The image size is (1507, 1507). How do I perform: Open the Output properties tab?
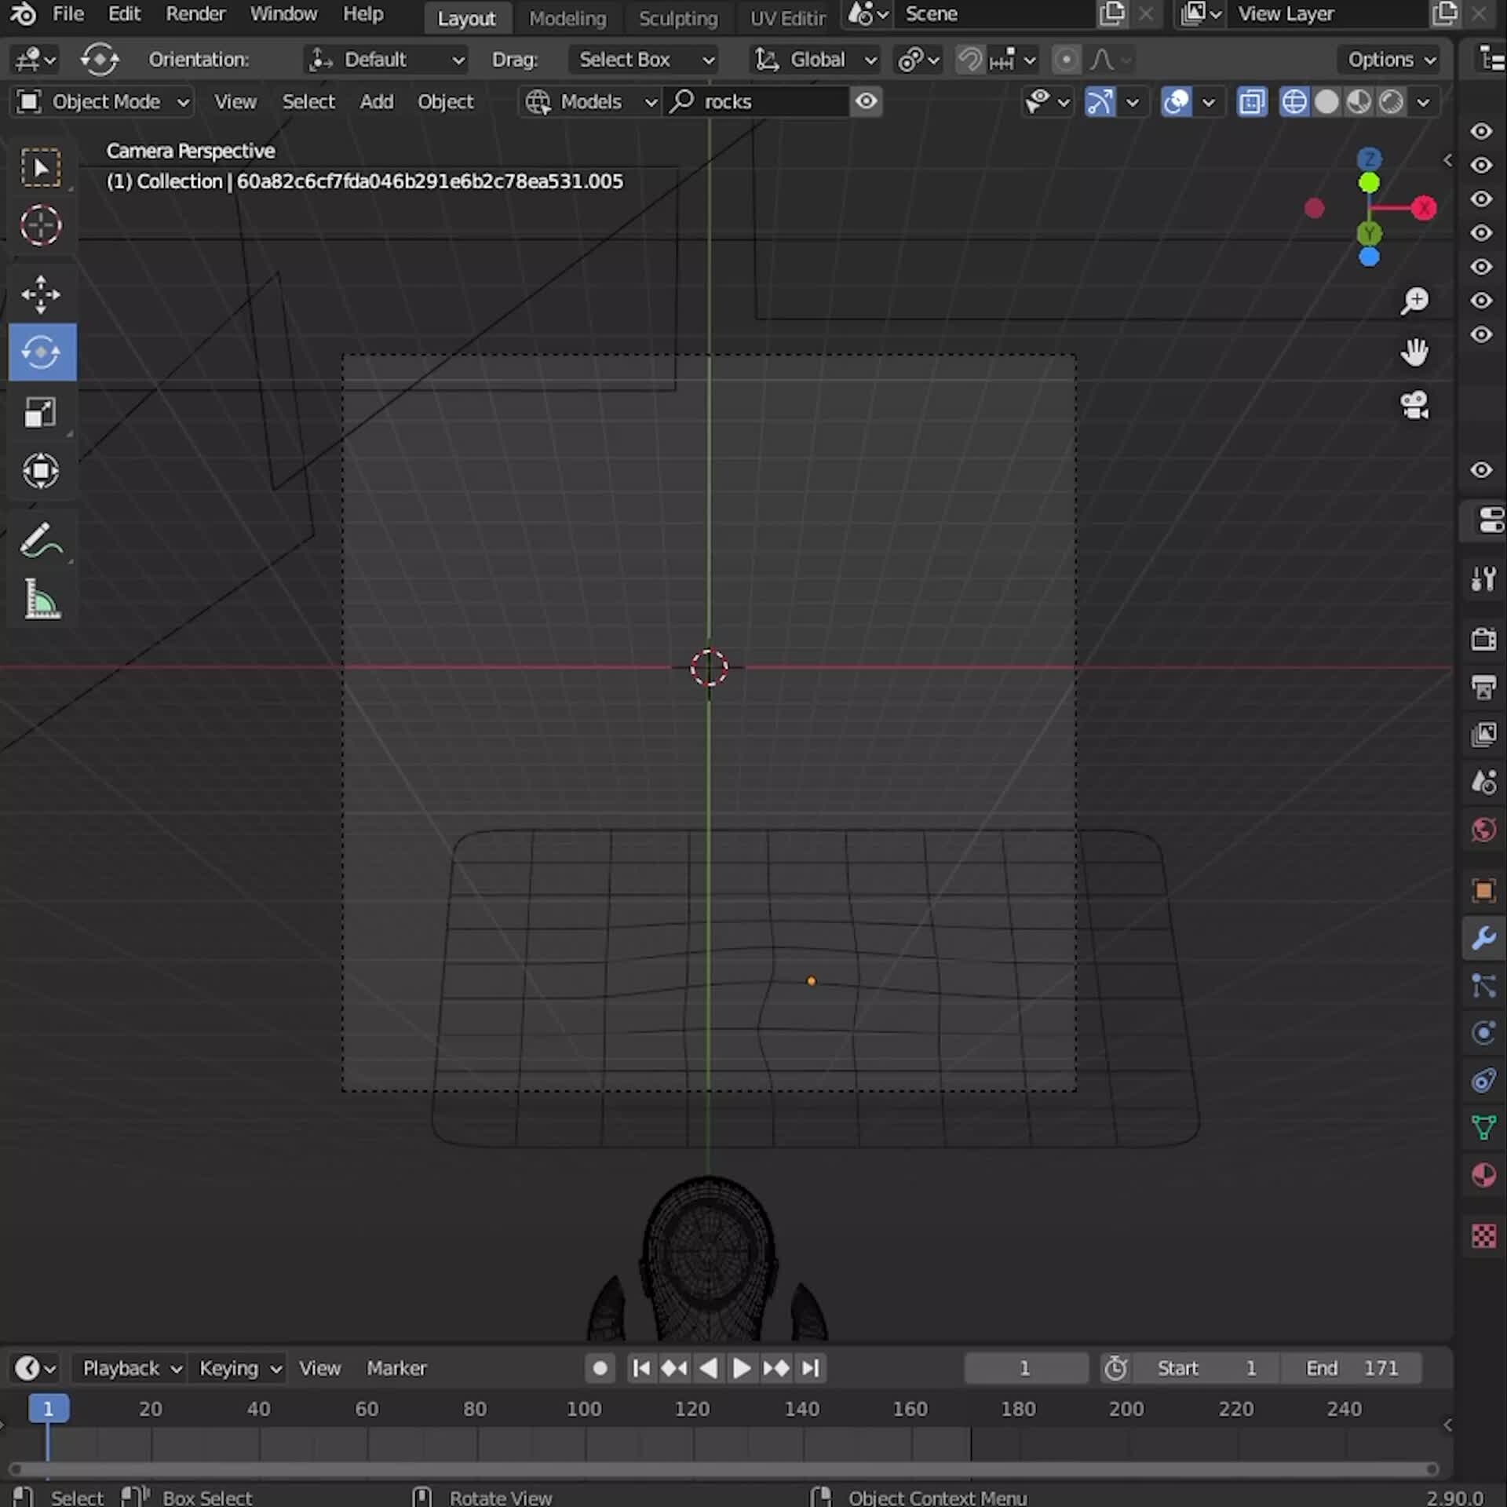click(1483, 688)
